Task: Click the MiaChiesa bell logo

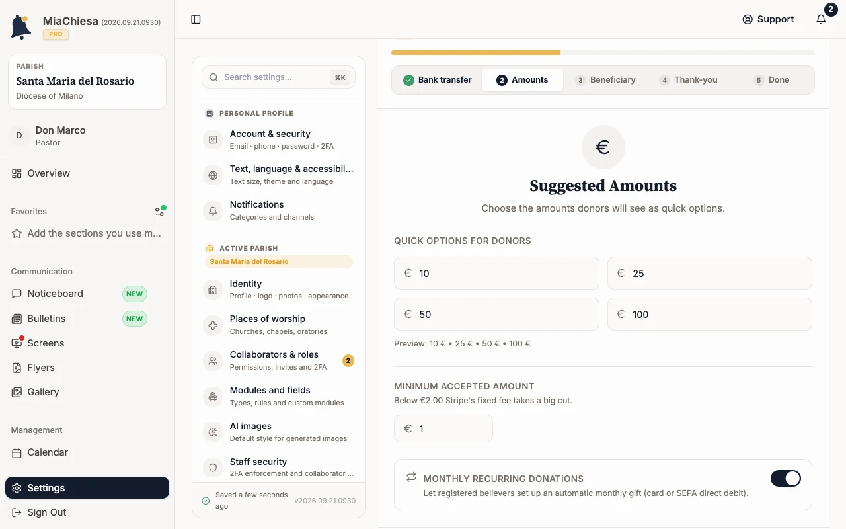Action: pos(21,27)
